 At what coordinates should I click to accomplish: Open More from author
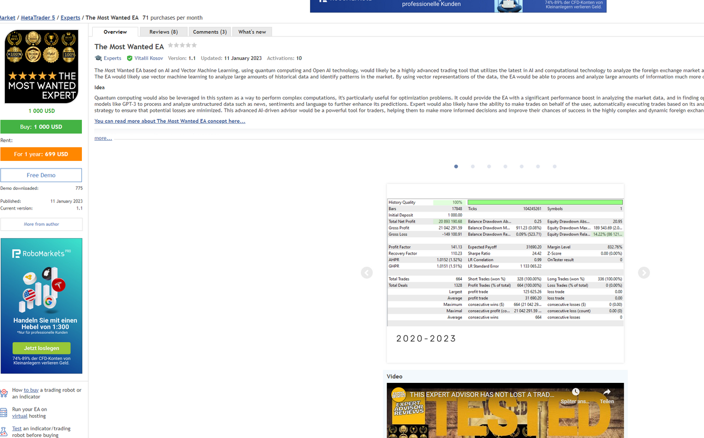(x=41, y=224)
